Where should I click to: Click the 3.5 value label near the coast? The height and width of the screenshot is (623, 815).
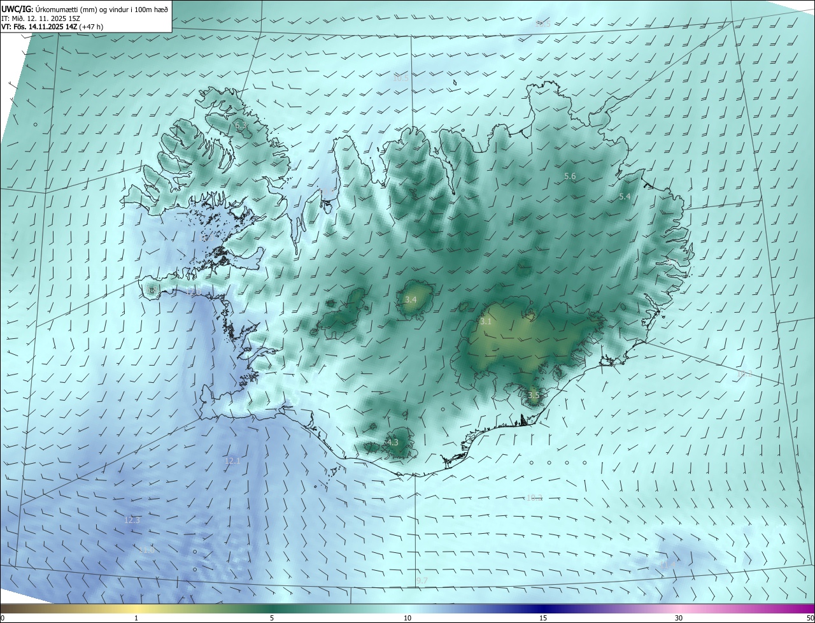coord(534,395)
